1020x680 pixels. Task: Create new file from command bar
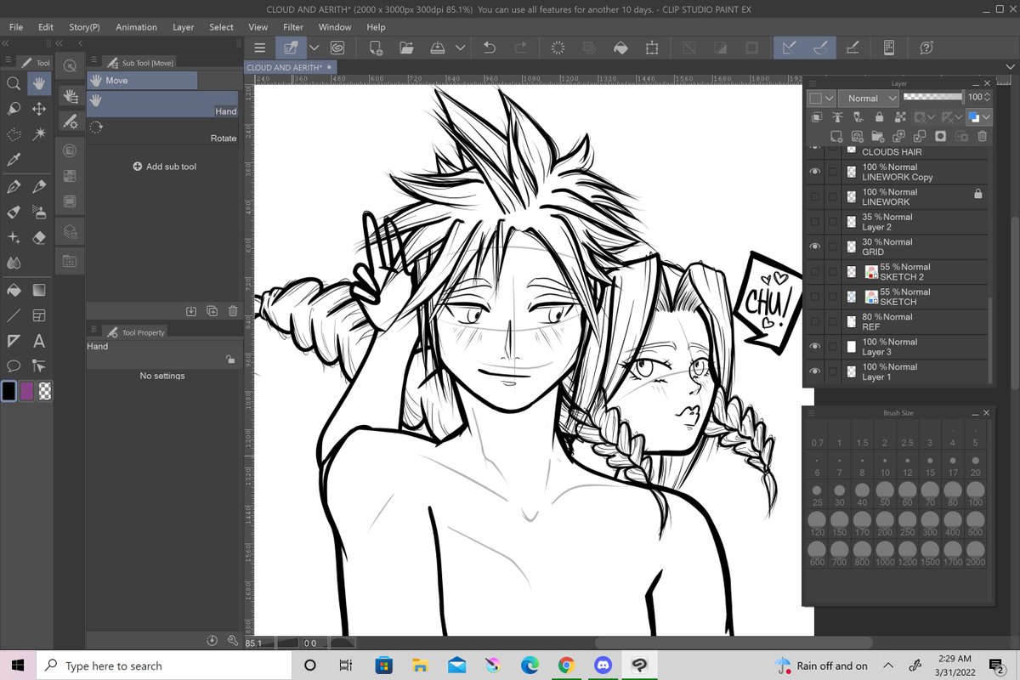(376, 48)
